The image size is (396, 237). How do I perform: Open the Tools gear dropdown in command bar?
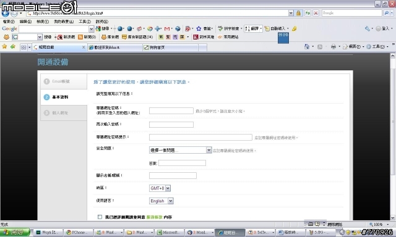[x=377, y=46]
